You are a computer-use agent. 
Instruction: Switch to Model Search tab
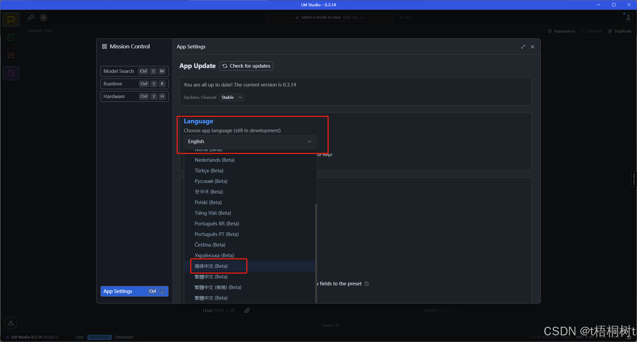coord(134,71)
